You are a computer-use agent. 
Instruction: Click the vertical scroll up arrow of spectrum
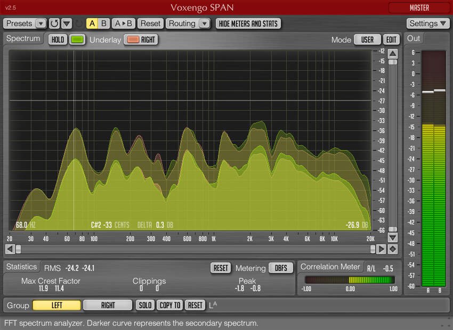coord(393,54)
